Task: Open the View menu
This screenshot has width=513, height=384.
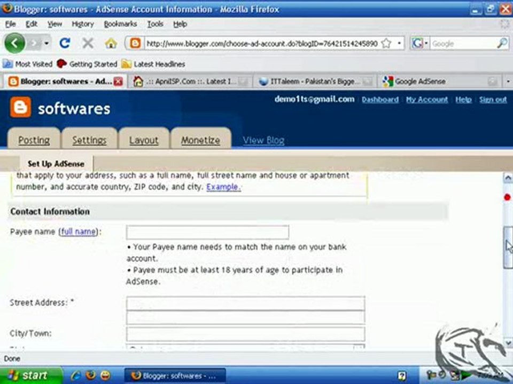Action: pyautogui.click(x=55, y=24)
